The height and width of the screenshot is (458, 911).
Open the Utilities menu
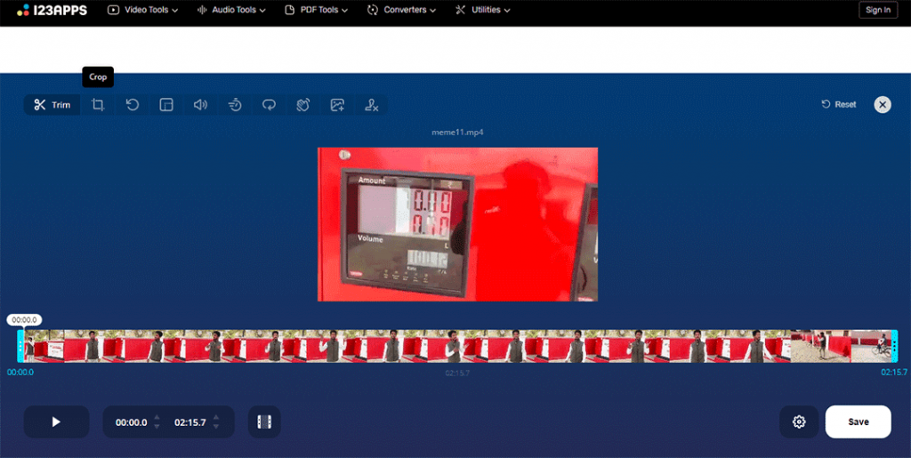(483, 10)
